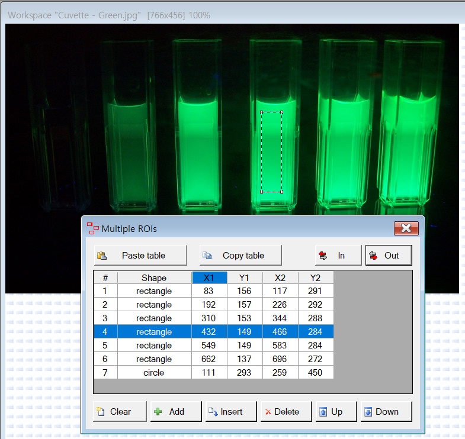Viewport: 465px width, 439px height.
Task: Add a new ROI with the plus button
Action: tap(176, 412)
